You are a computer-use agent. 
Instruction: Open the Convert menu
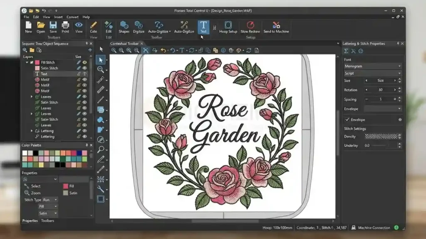pos(72,17)
